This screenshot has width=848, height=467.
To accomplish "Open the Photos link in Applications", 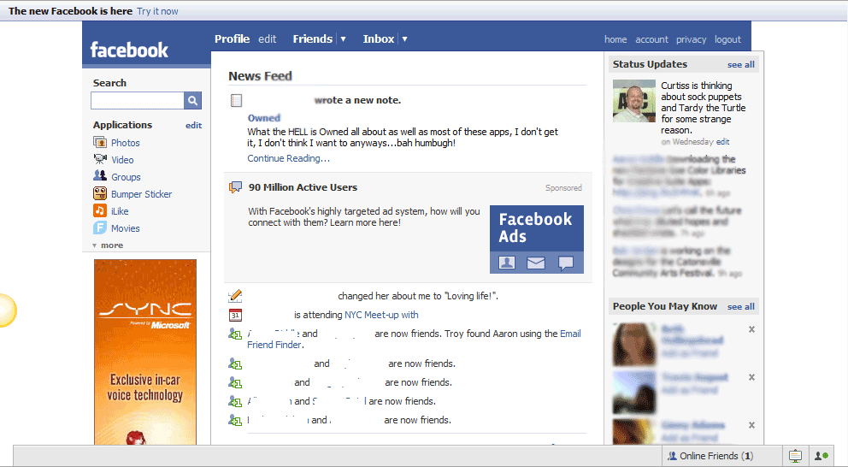I will 126,143.
